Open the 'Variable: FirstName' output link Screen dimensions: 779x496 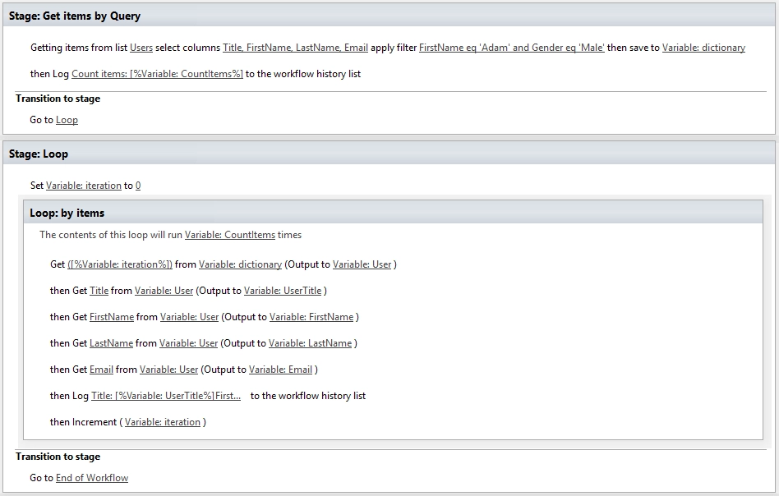coord(311,317)
